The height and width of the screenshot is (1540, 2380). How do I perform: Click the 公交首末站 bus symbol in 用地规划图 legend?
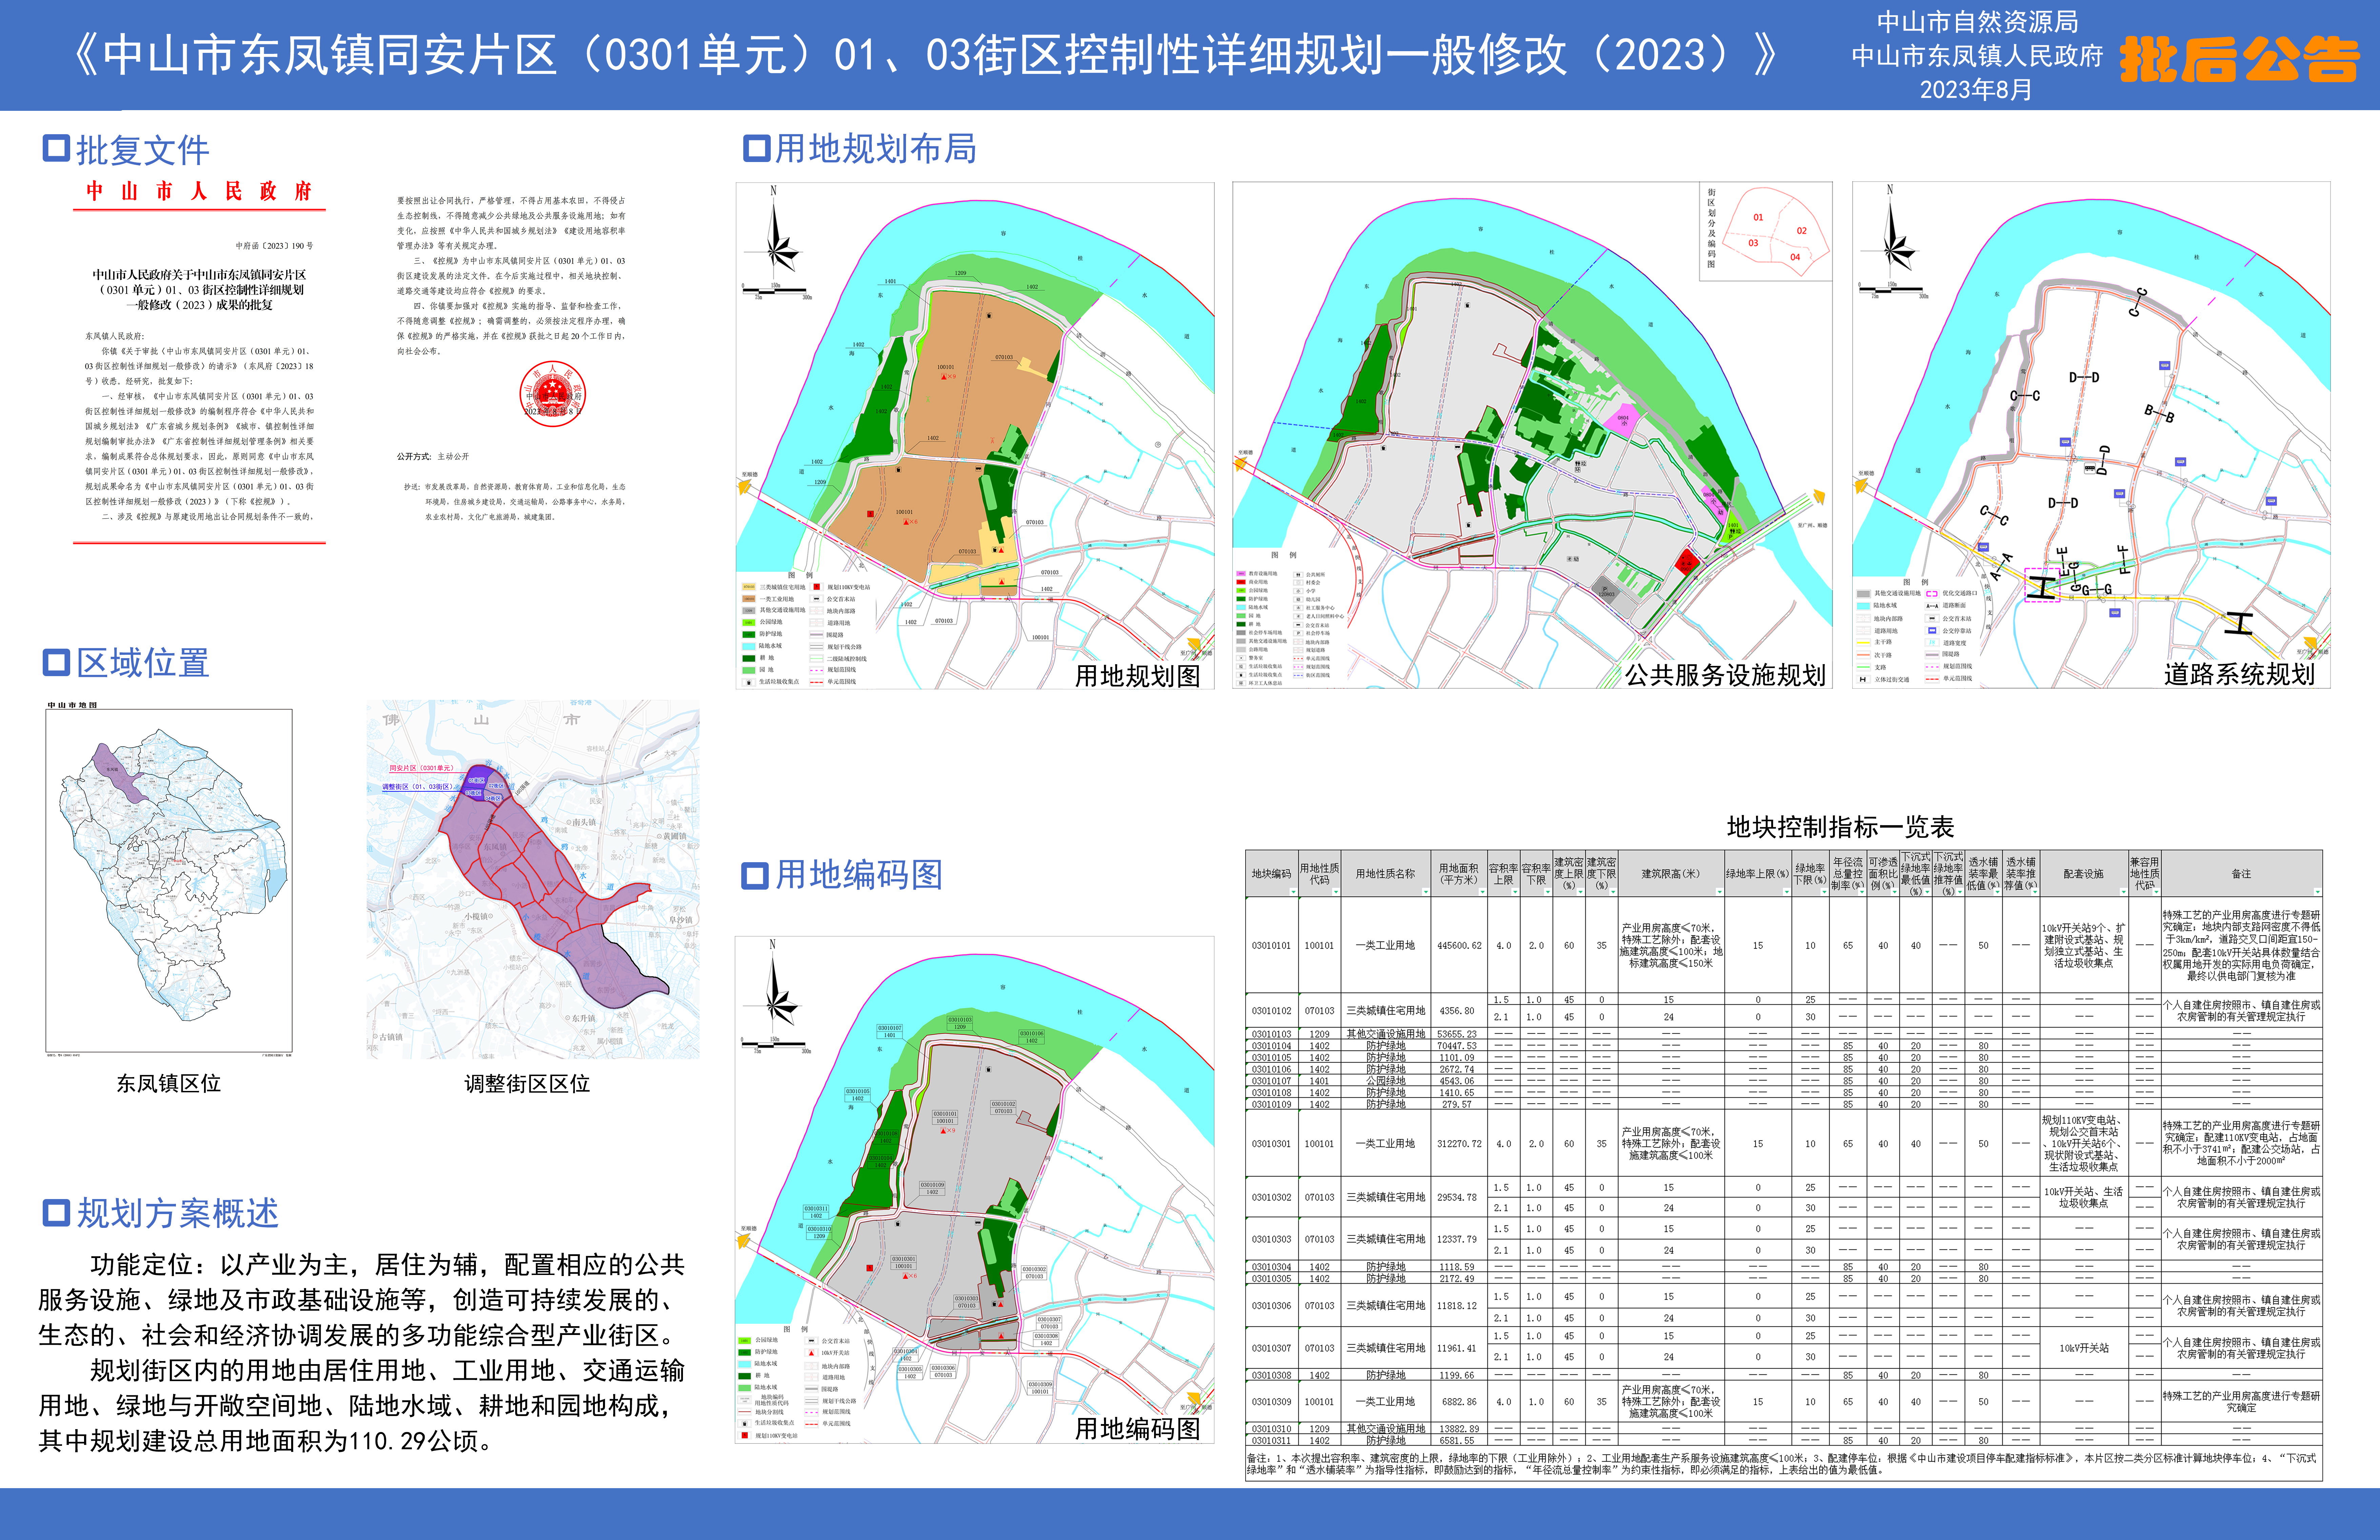(817, 599)
